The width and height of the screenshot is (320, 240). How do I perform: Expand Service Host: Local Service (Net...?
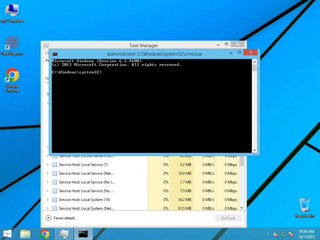[x=47, y=173]
